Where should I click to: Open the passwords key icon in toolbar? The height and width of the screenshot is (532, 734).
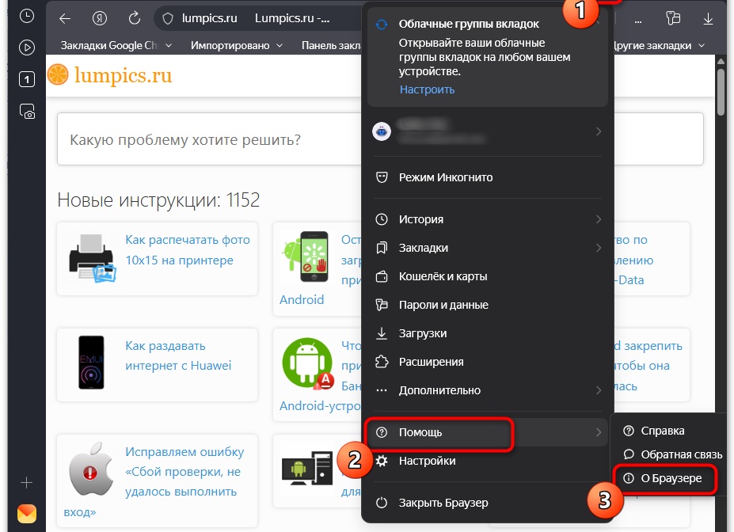click(673, 19)
